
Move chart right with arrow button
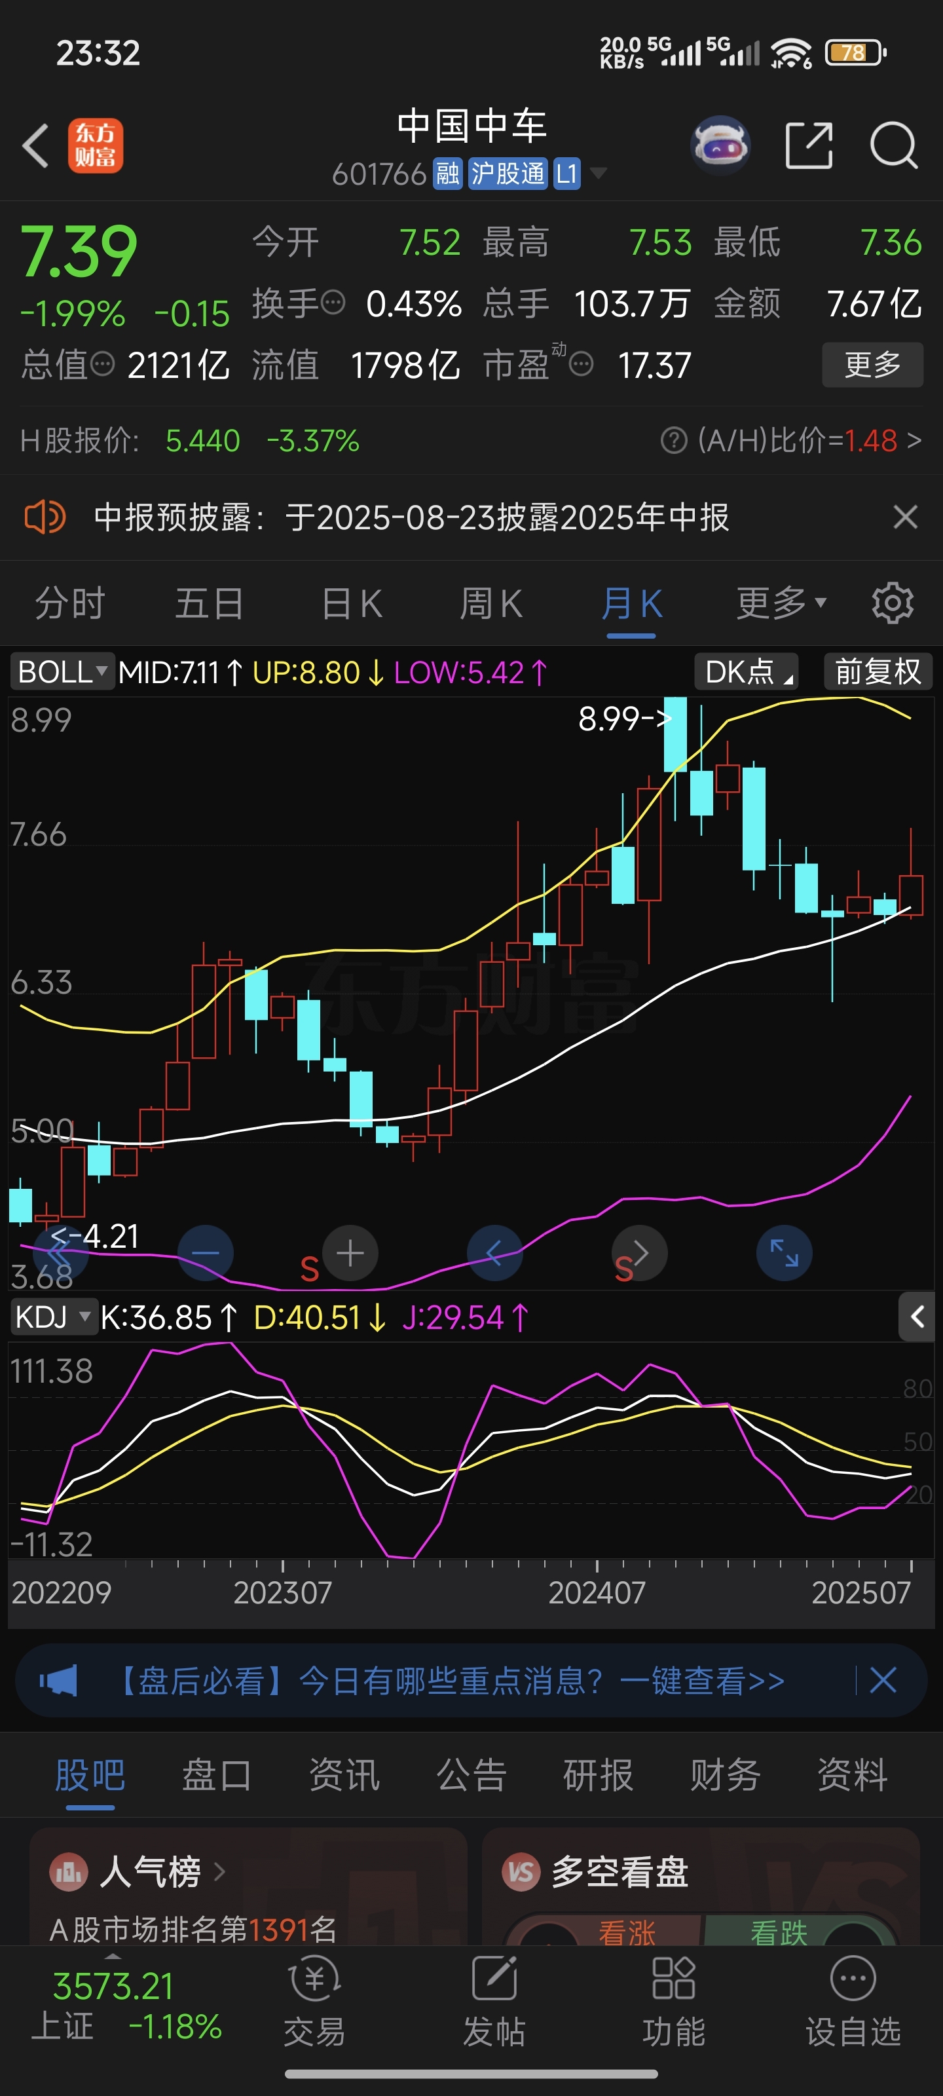pyautogui.click(x=640, y=1253)
